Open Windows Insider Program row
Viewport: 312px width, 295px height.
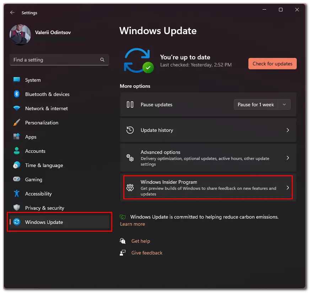pos(208,188)
